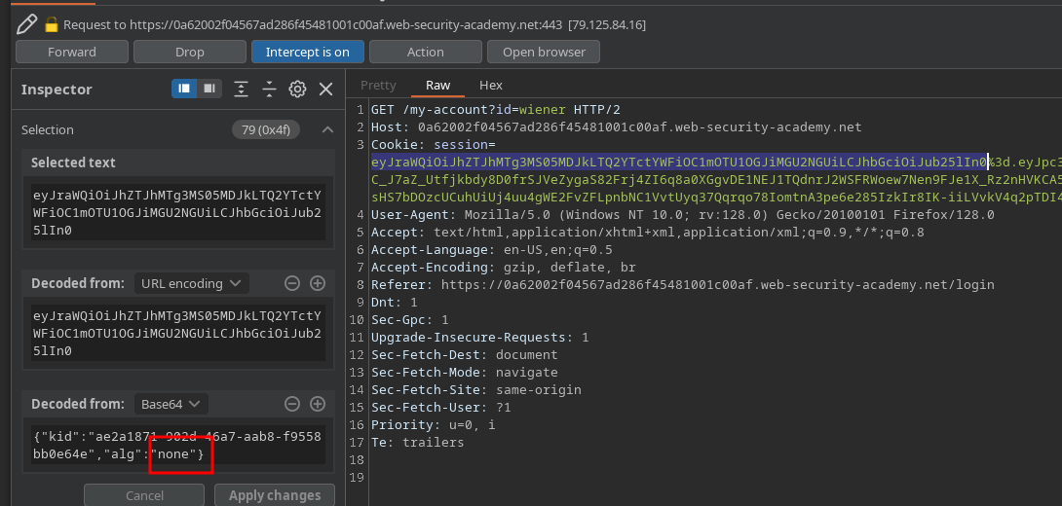The width and height of the screenshot is (1062, 506).
Task: Switch to the Hex tab
Action: pyautogui.click(x=491, y=86)
